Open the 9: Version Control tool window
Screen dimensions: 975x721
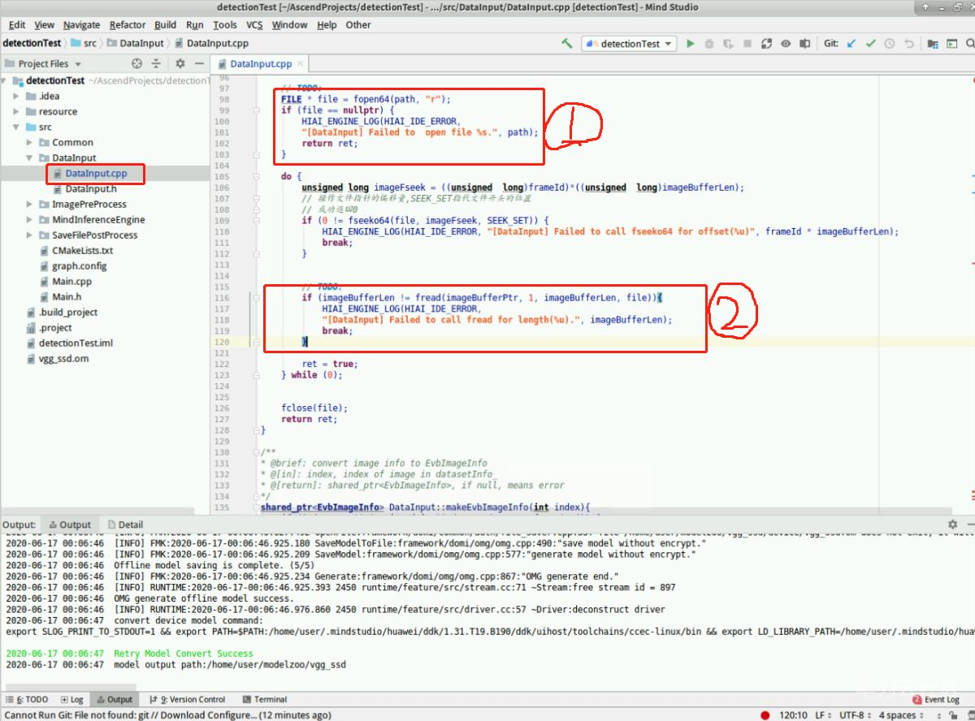coord(188,699)
